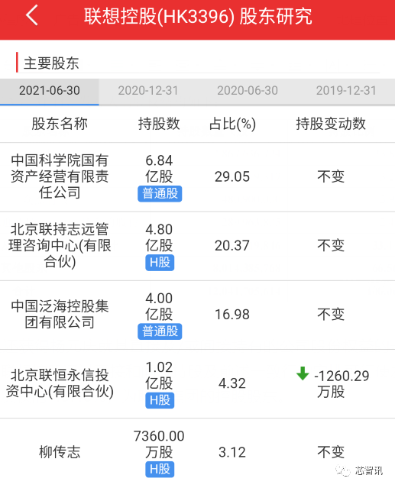
Task: Click 不变 in the 中国泛海 row
Action: click(331, 314)
